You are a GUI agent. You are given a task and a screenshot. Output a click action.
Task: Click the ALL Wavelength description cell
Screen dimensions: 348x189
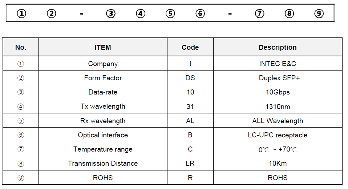278,121
